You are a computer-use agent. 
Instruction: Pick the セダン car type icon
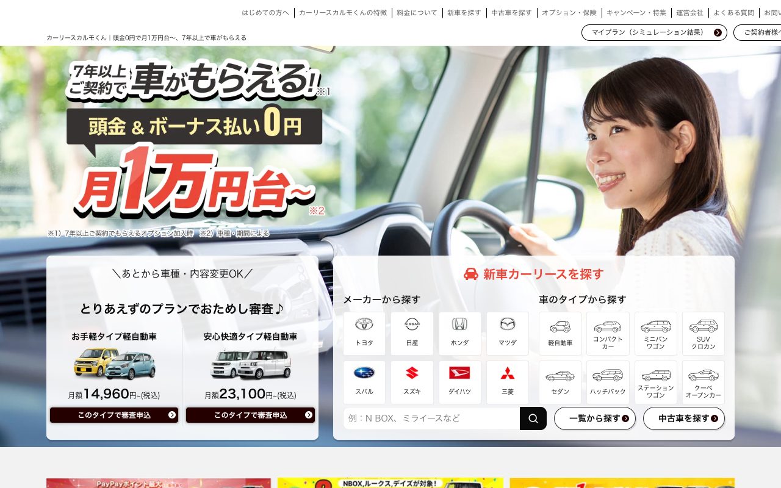560,382
